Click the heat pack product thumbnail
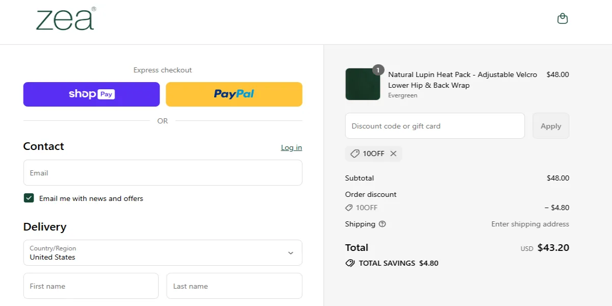Screen dimensions: 612x306 point(362,84)
